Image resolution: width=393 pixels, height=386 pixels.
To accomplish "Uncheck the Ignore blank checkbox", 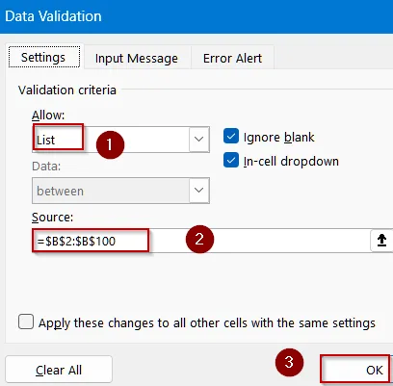I will pos(231,136).
